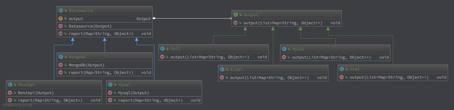Click the method icon in the Excel class
This screenshot has width=454, height=110.
[x=222, y=77]
